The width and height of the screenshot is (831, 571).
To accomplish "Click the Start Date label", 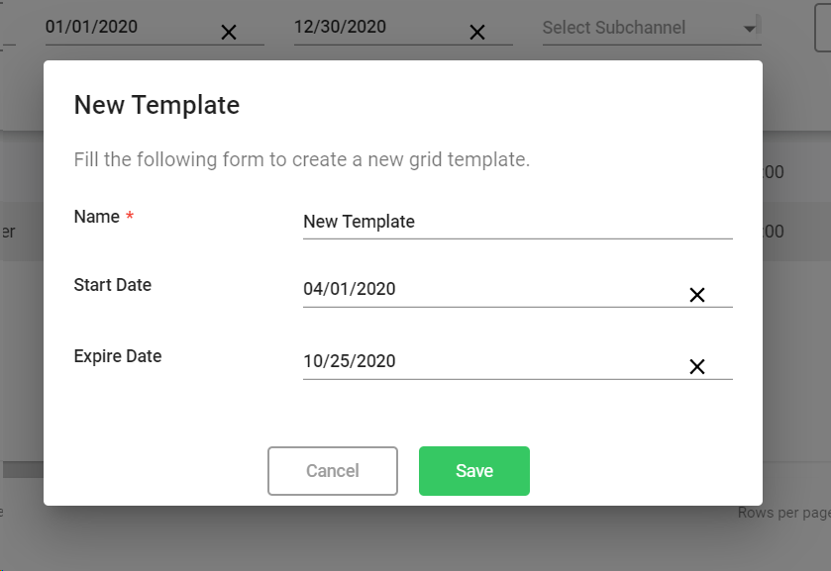I will click(113, 285).
